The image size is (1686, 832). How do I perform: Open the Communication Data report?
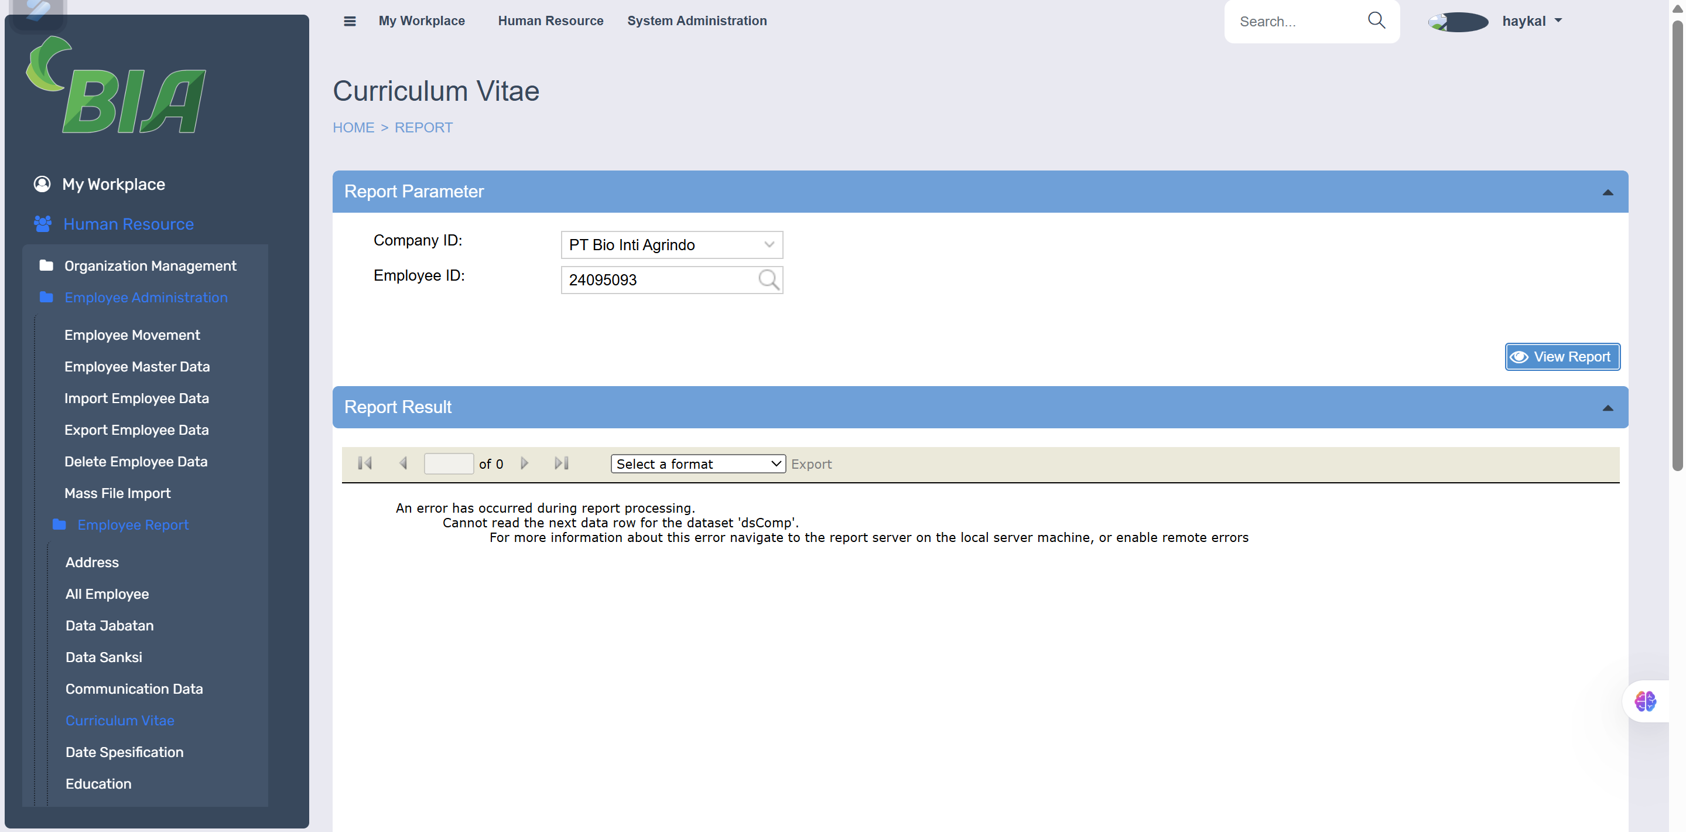coord(134,688)
